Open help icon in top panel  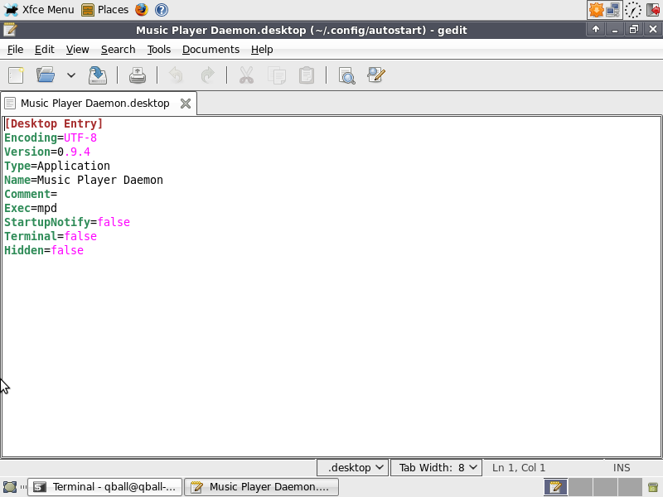(162, 9)
